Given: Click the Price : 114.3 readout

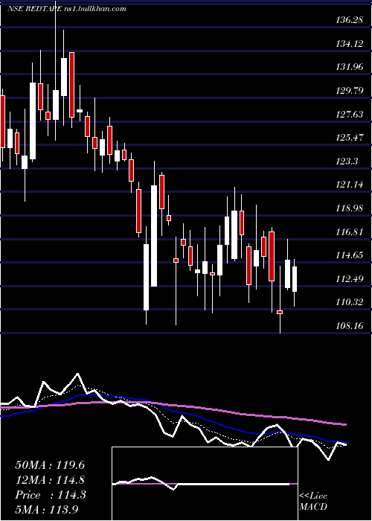Looking at the screenshot, I should [51, 495].
